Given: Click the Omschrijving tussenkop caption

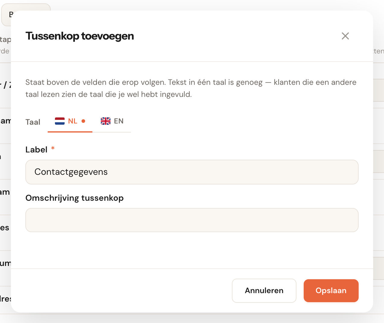Looking at the screenshot, I should (75, 198).
